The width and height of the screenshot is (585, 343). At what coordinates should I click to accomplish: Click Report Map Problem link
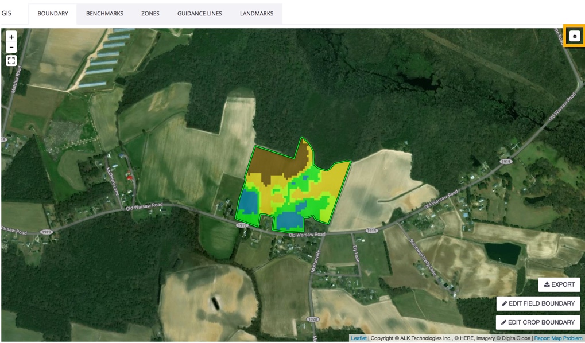558,338
